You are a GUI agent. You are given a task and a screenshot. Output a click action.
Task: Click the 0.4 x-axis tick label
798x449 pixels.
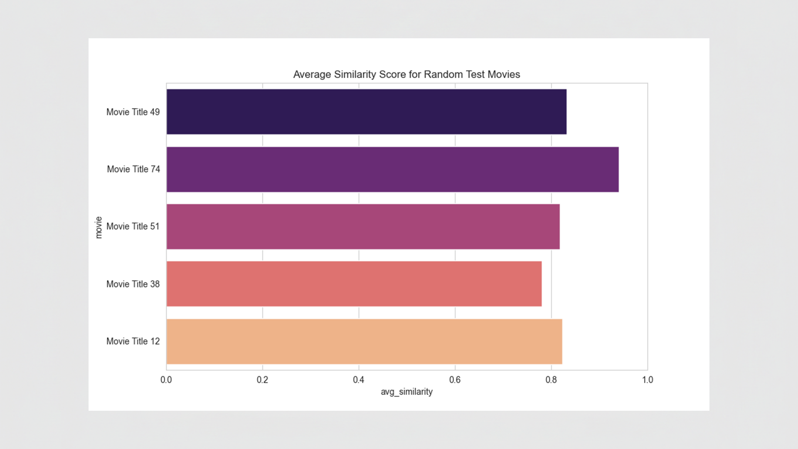coord(359,380)
